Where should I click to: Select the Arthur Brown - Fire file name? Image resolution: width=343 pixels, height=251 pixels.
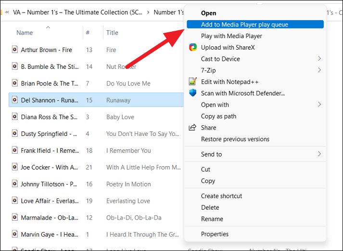click(46, 50)
